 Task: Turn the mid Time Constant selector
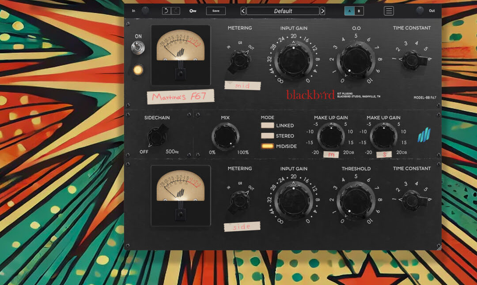tap(413, 60)
